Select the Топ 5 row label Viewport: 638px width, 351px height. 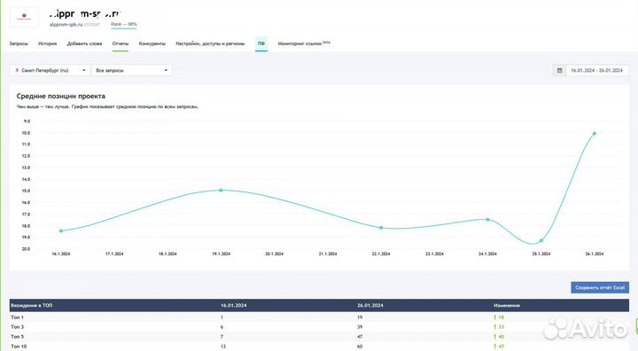[17, 337]
